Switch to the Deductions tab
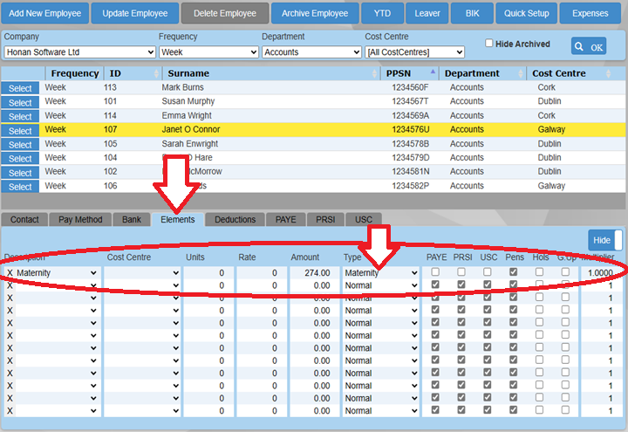Viewport: 628px width, 432px height. [x=235, y=219]
